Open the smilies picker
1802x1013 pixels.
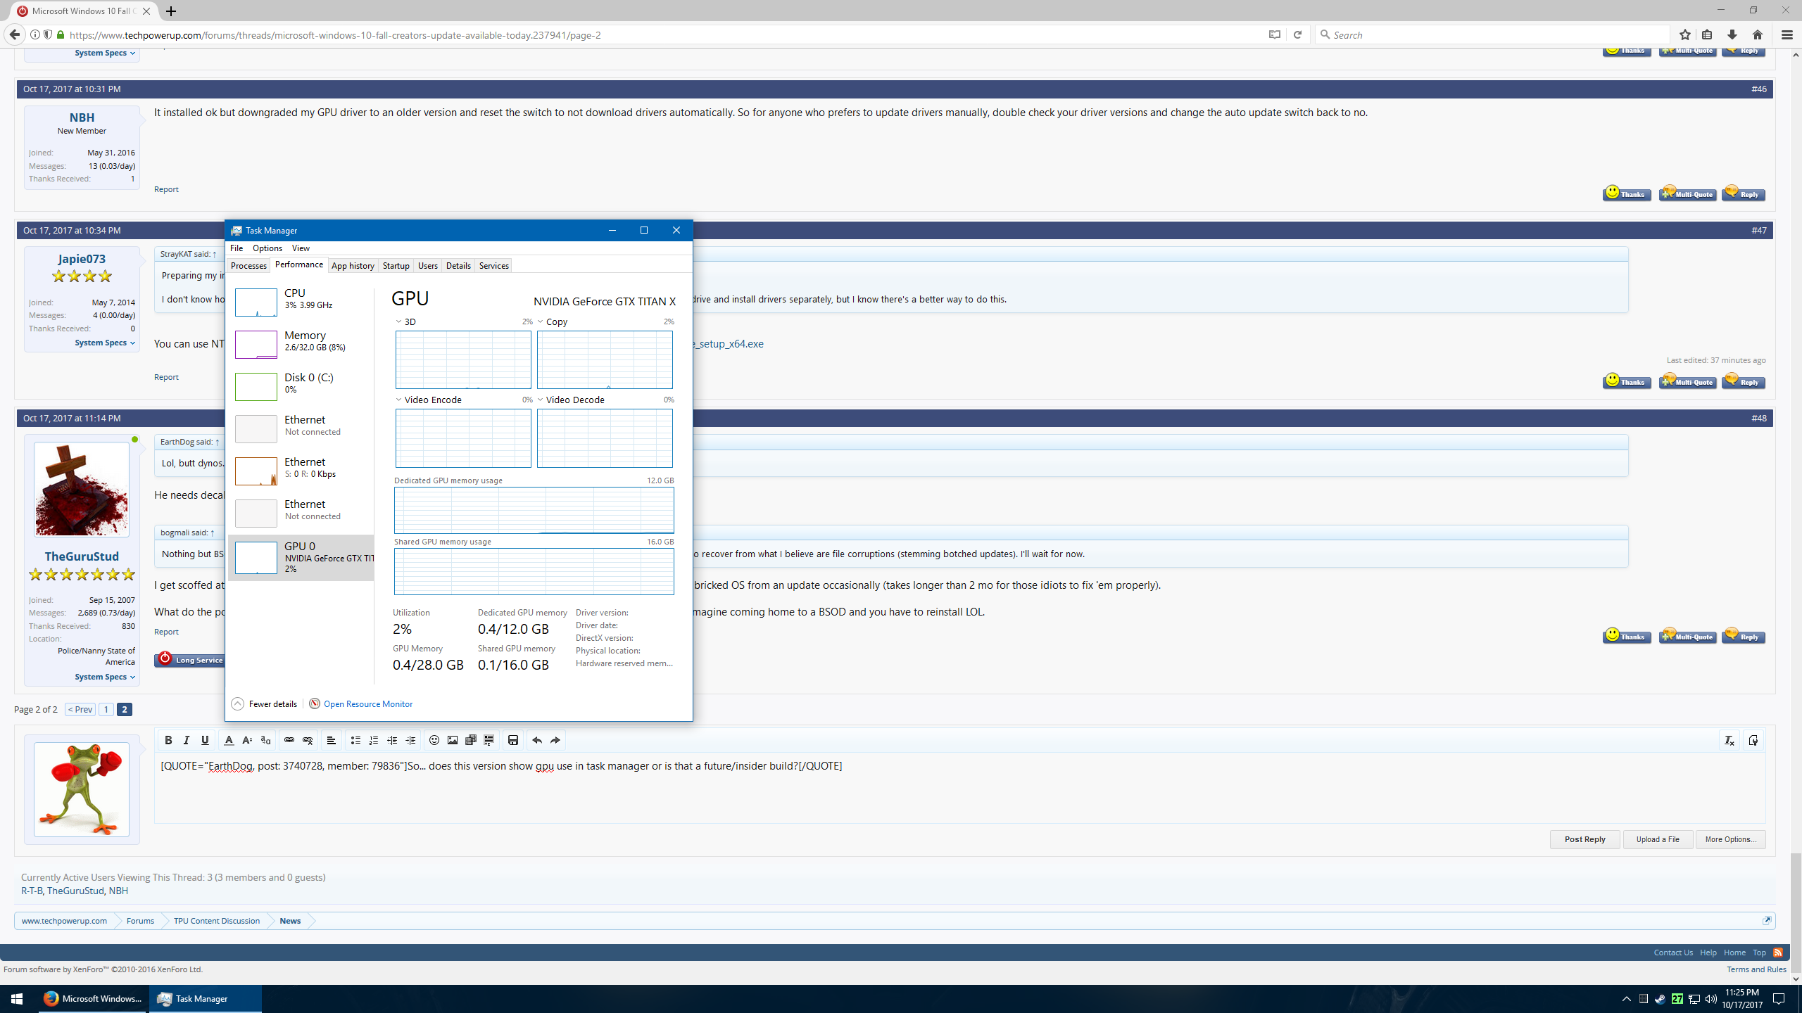[x=434, y=740]
